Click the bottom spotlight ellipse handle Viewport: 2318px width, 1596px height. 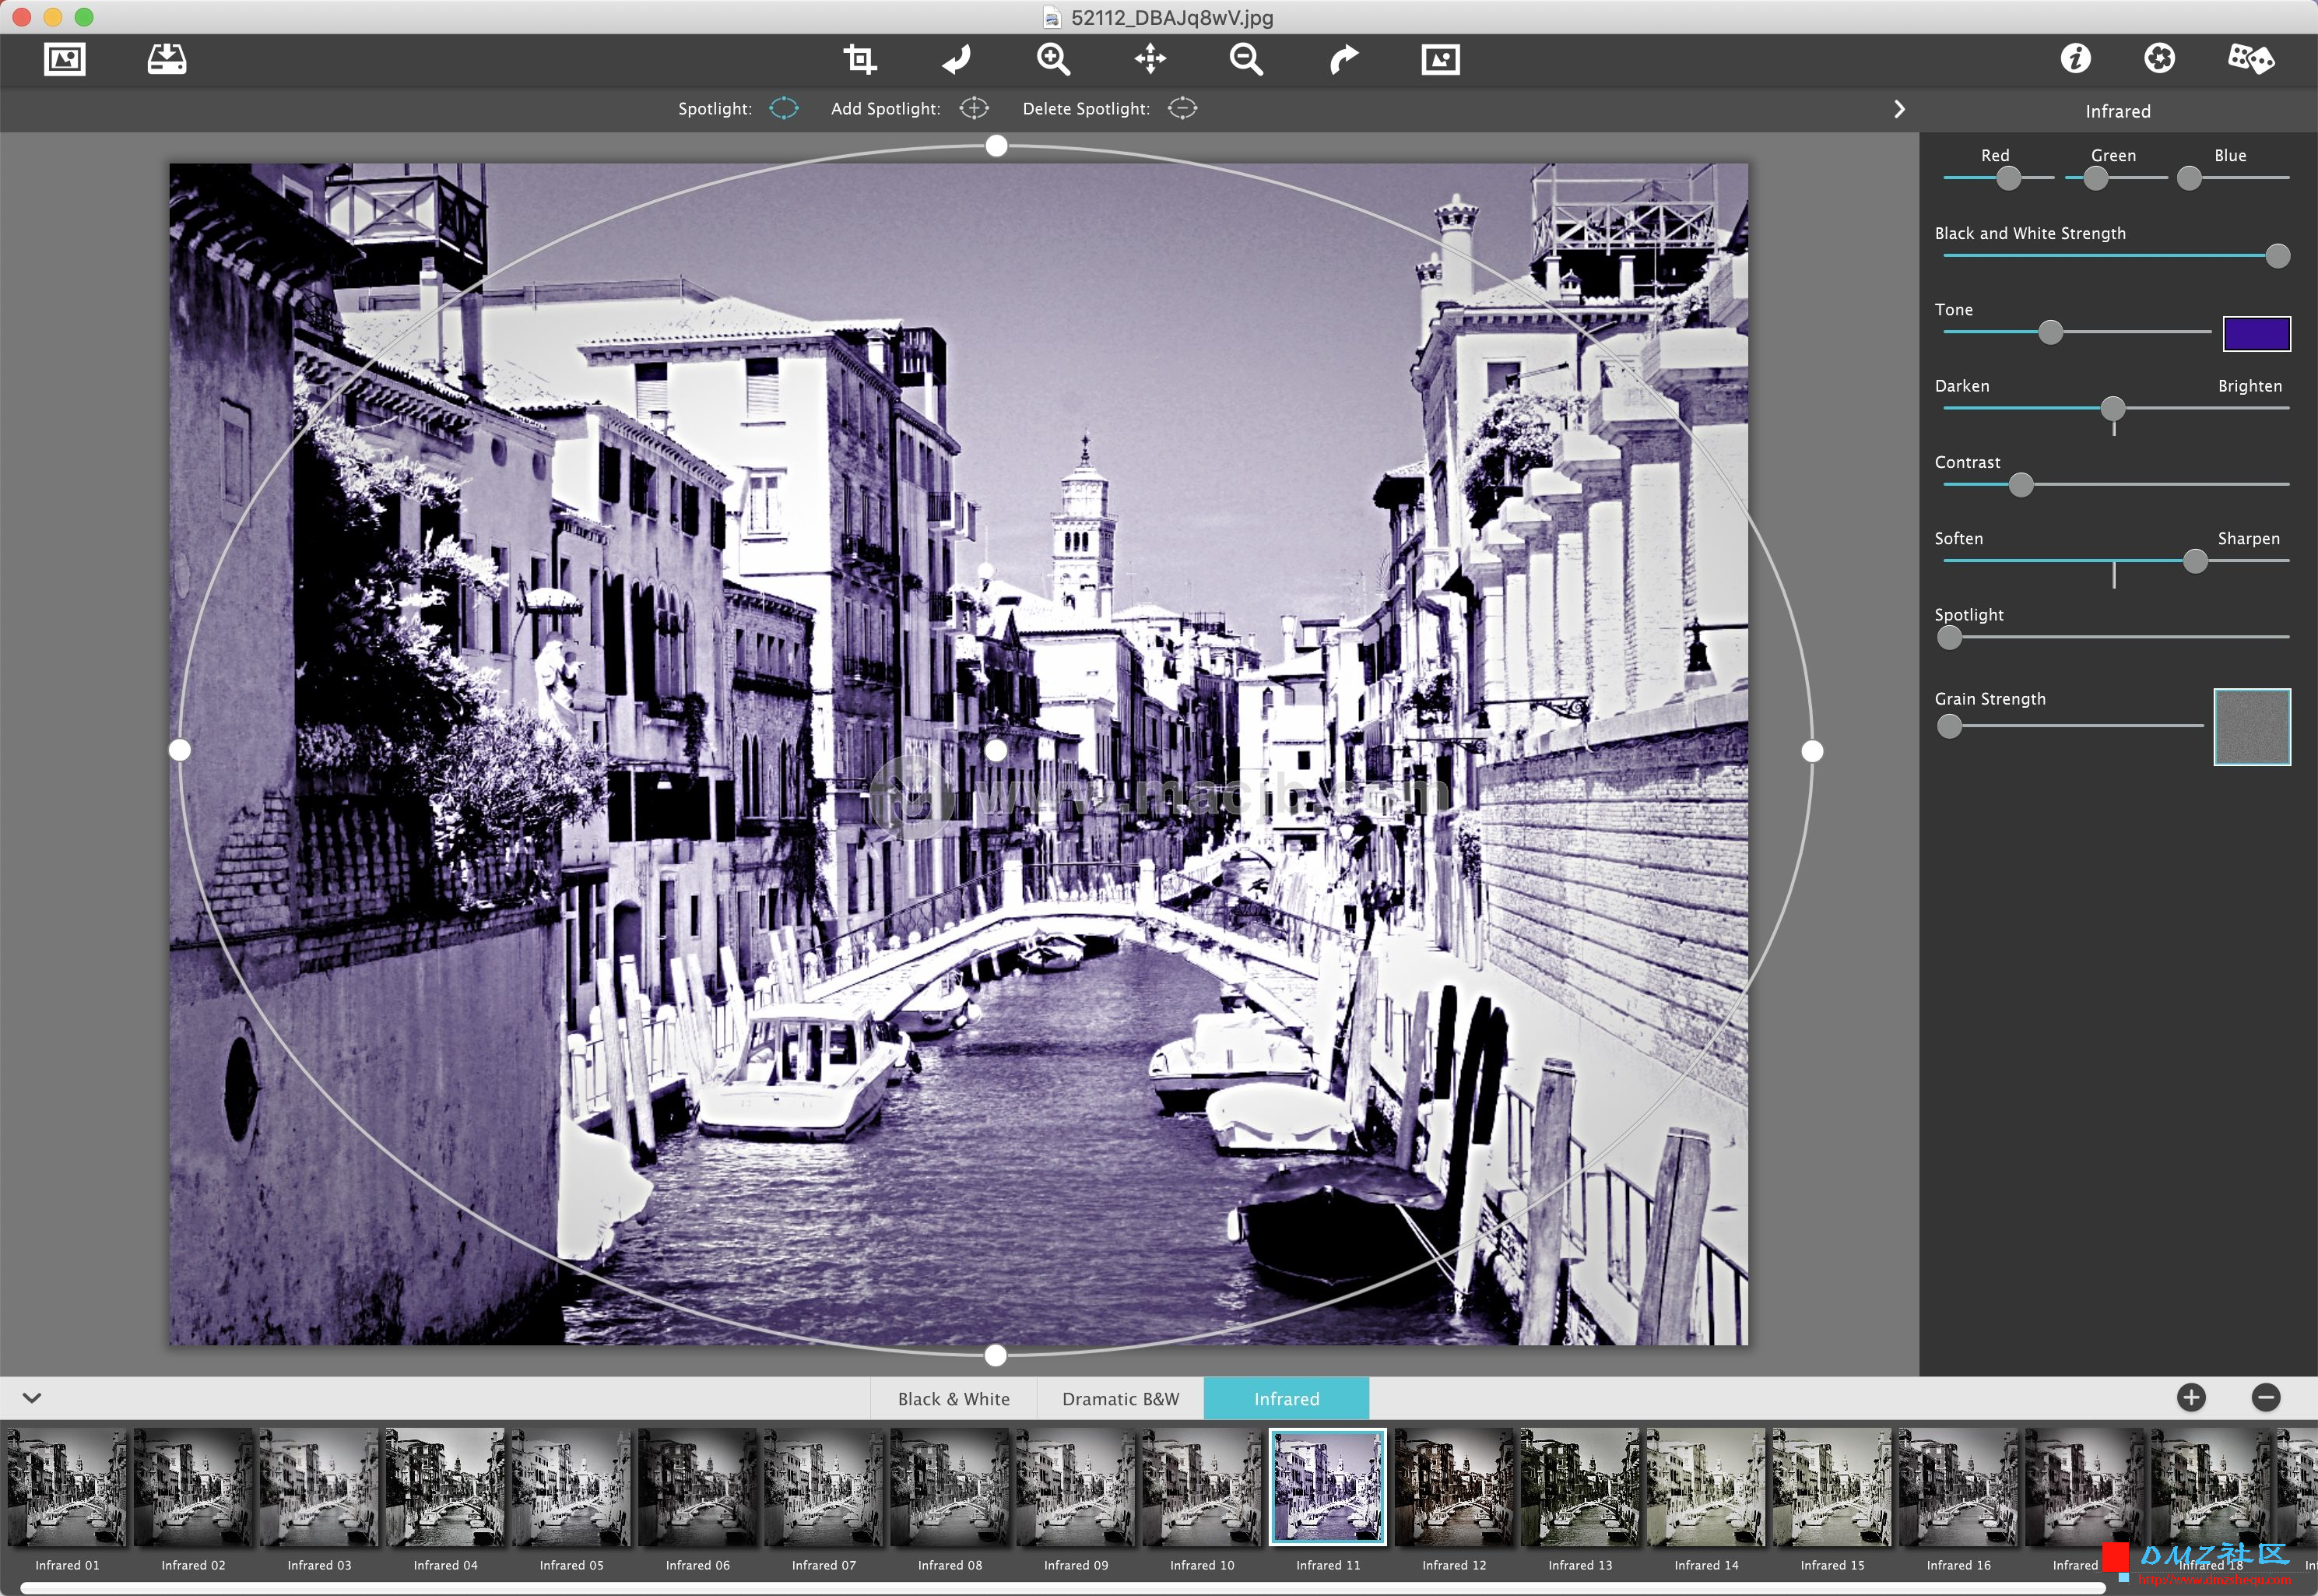[996, 1355]
